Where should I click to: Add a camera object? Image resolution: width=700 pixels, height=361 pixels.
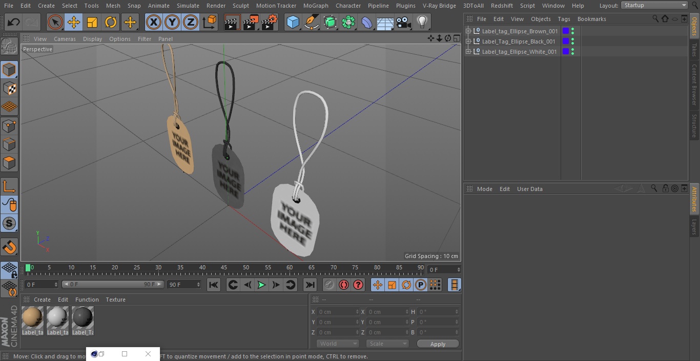tap(404, 22)
